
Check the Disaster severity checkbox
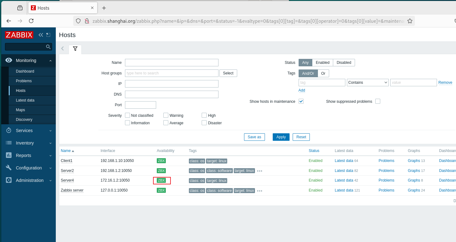(x=204, y=123)
